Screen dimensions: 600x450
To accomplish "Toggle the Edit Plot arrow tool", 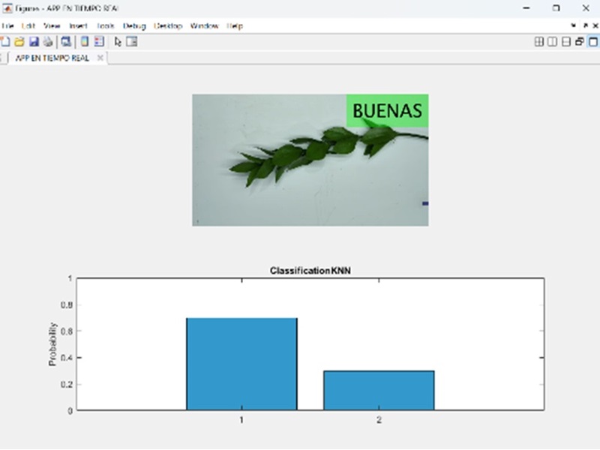I will [118, 42].
